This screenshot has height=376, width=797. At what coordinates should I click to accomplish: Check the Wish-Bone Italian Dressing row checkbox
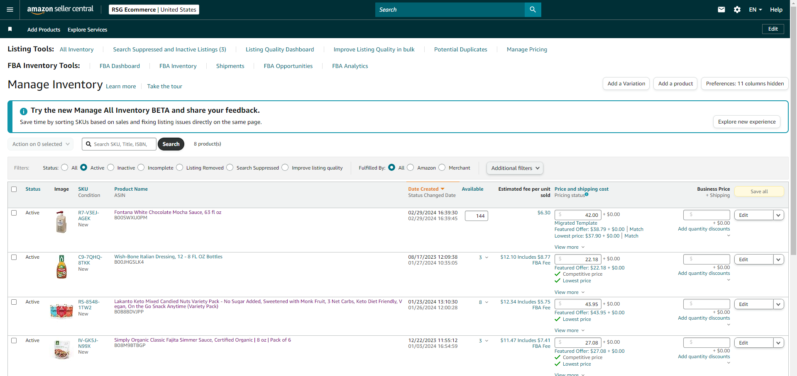pyautogui.click(x=14, y=257)
